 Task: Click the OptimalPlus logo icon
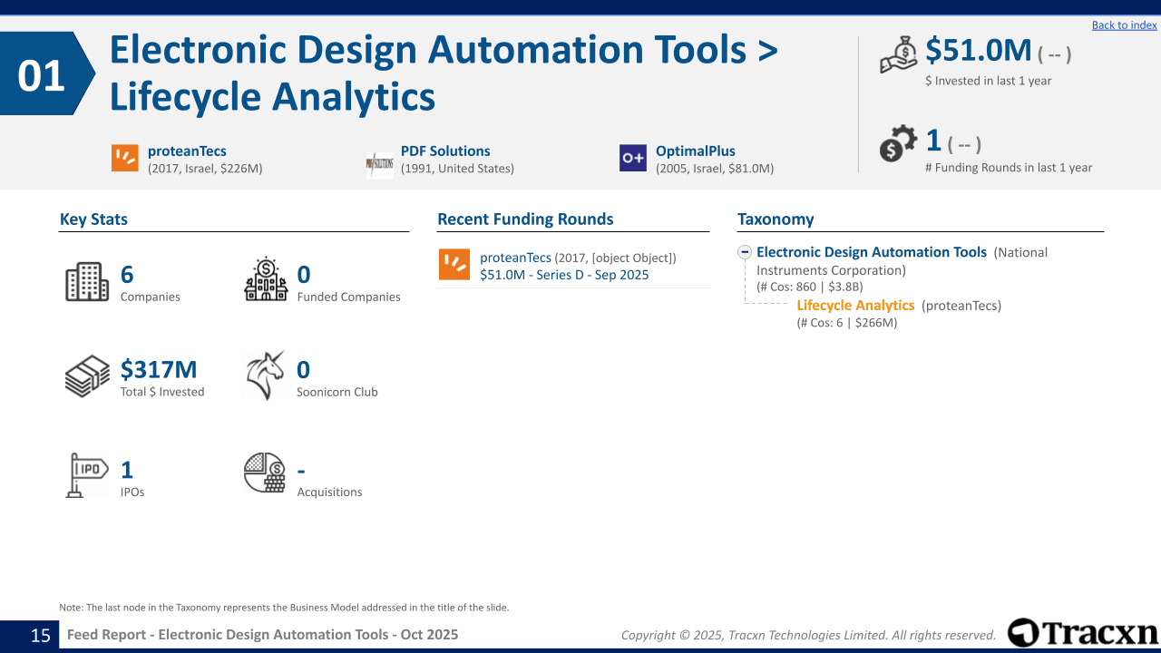[632, 158]
